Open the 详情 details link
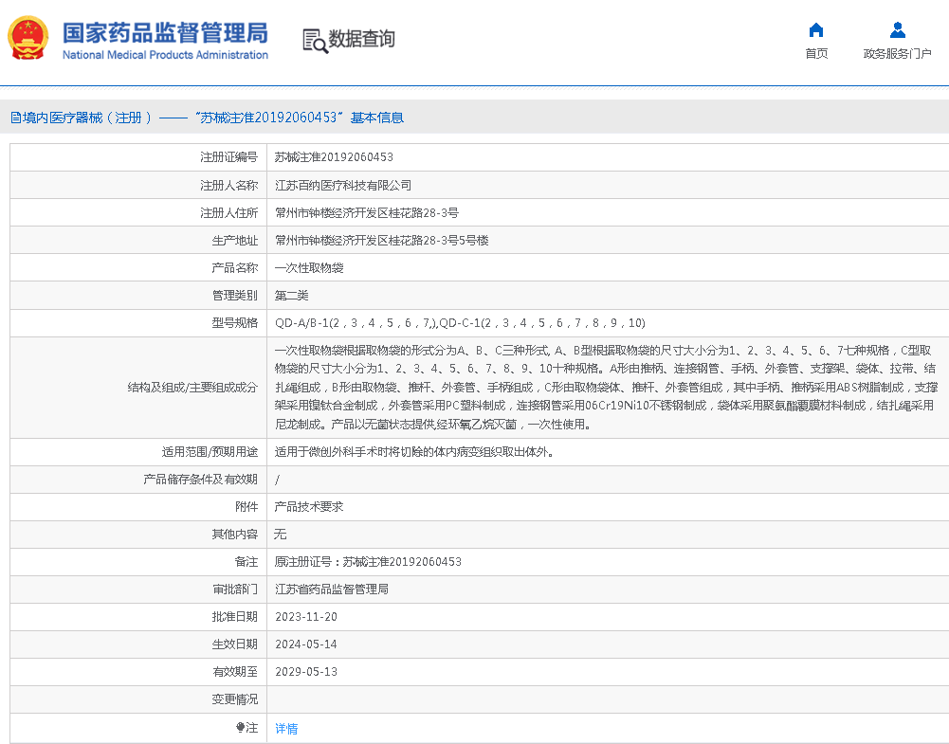Screen dimensions: 949x744 [285, 728]
